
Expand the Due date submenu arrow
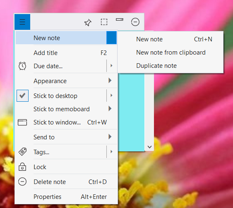[x=111, y=66]
